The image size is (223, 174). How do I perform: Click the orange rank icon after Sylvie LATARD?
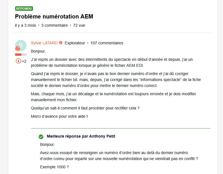tap(61, 43)
